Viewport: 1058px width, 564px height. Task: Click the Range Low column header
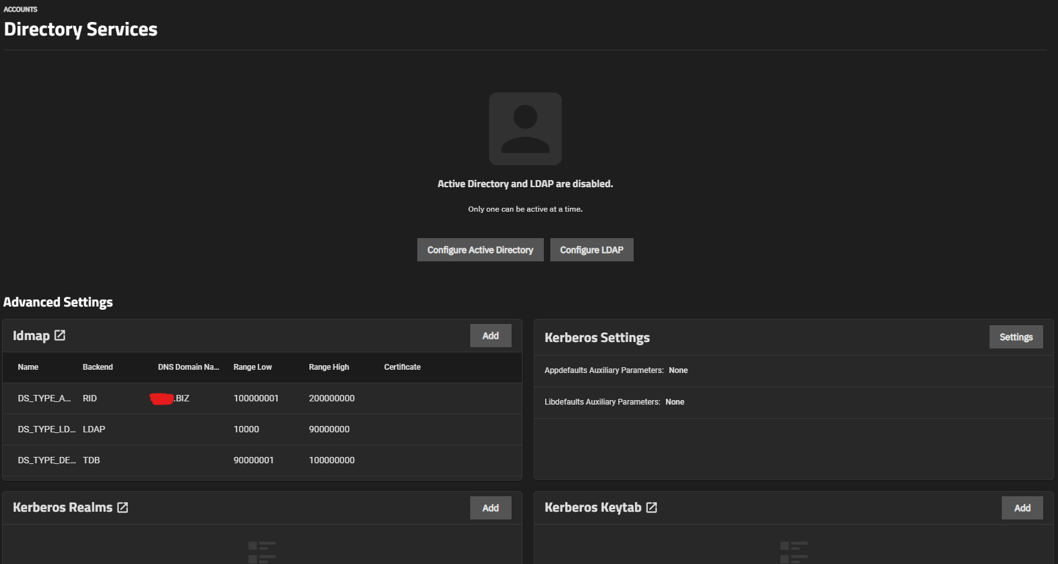tap(253, 367)
